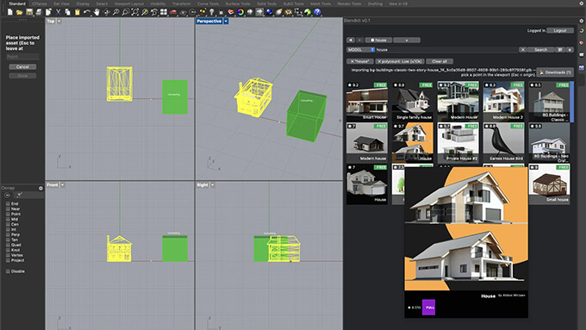586x330 pixels.
Task: Open the Layers icon in toolbar
Action: coord(231,12)
